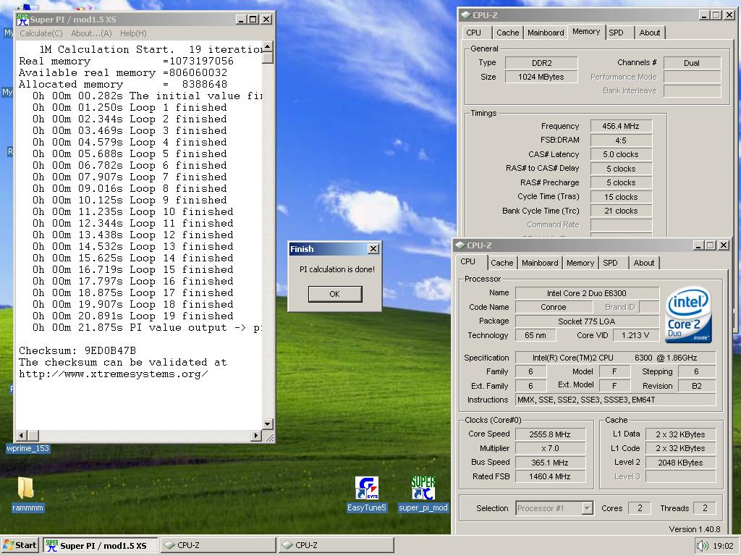Select CPU tab in lower CPU-Z window
This screenshot has height=556, width=741.
468,261
